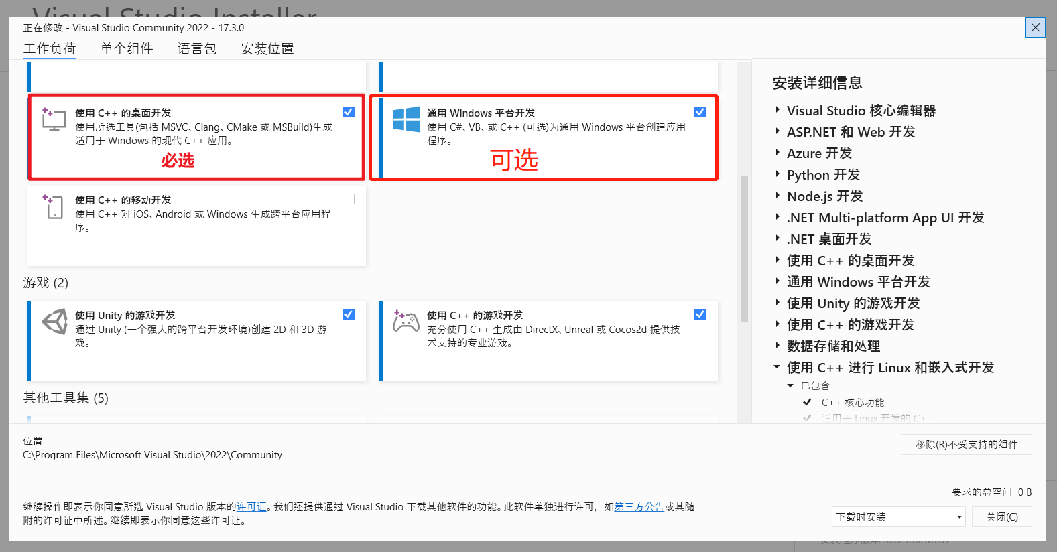Uncheck 通用 Windows 平台开发 workload

(x=700, y=112)
